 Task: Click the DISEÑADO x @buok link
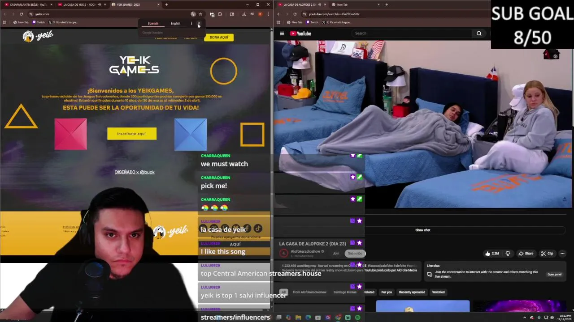[135, 172]
